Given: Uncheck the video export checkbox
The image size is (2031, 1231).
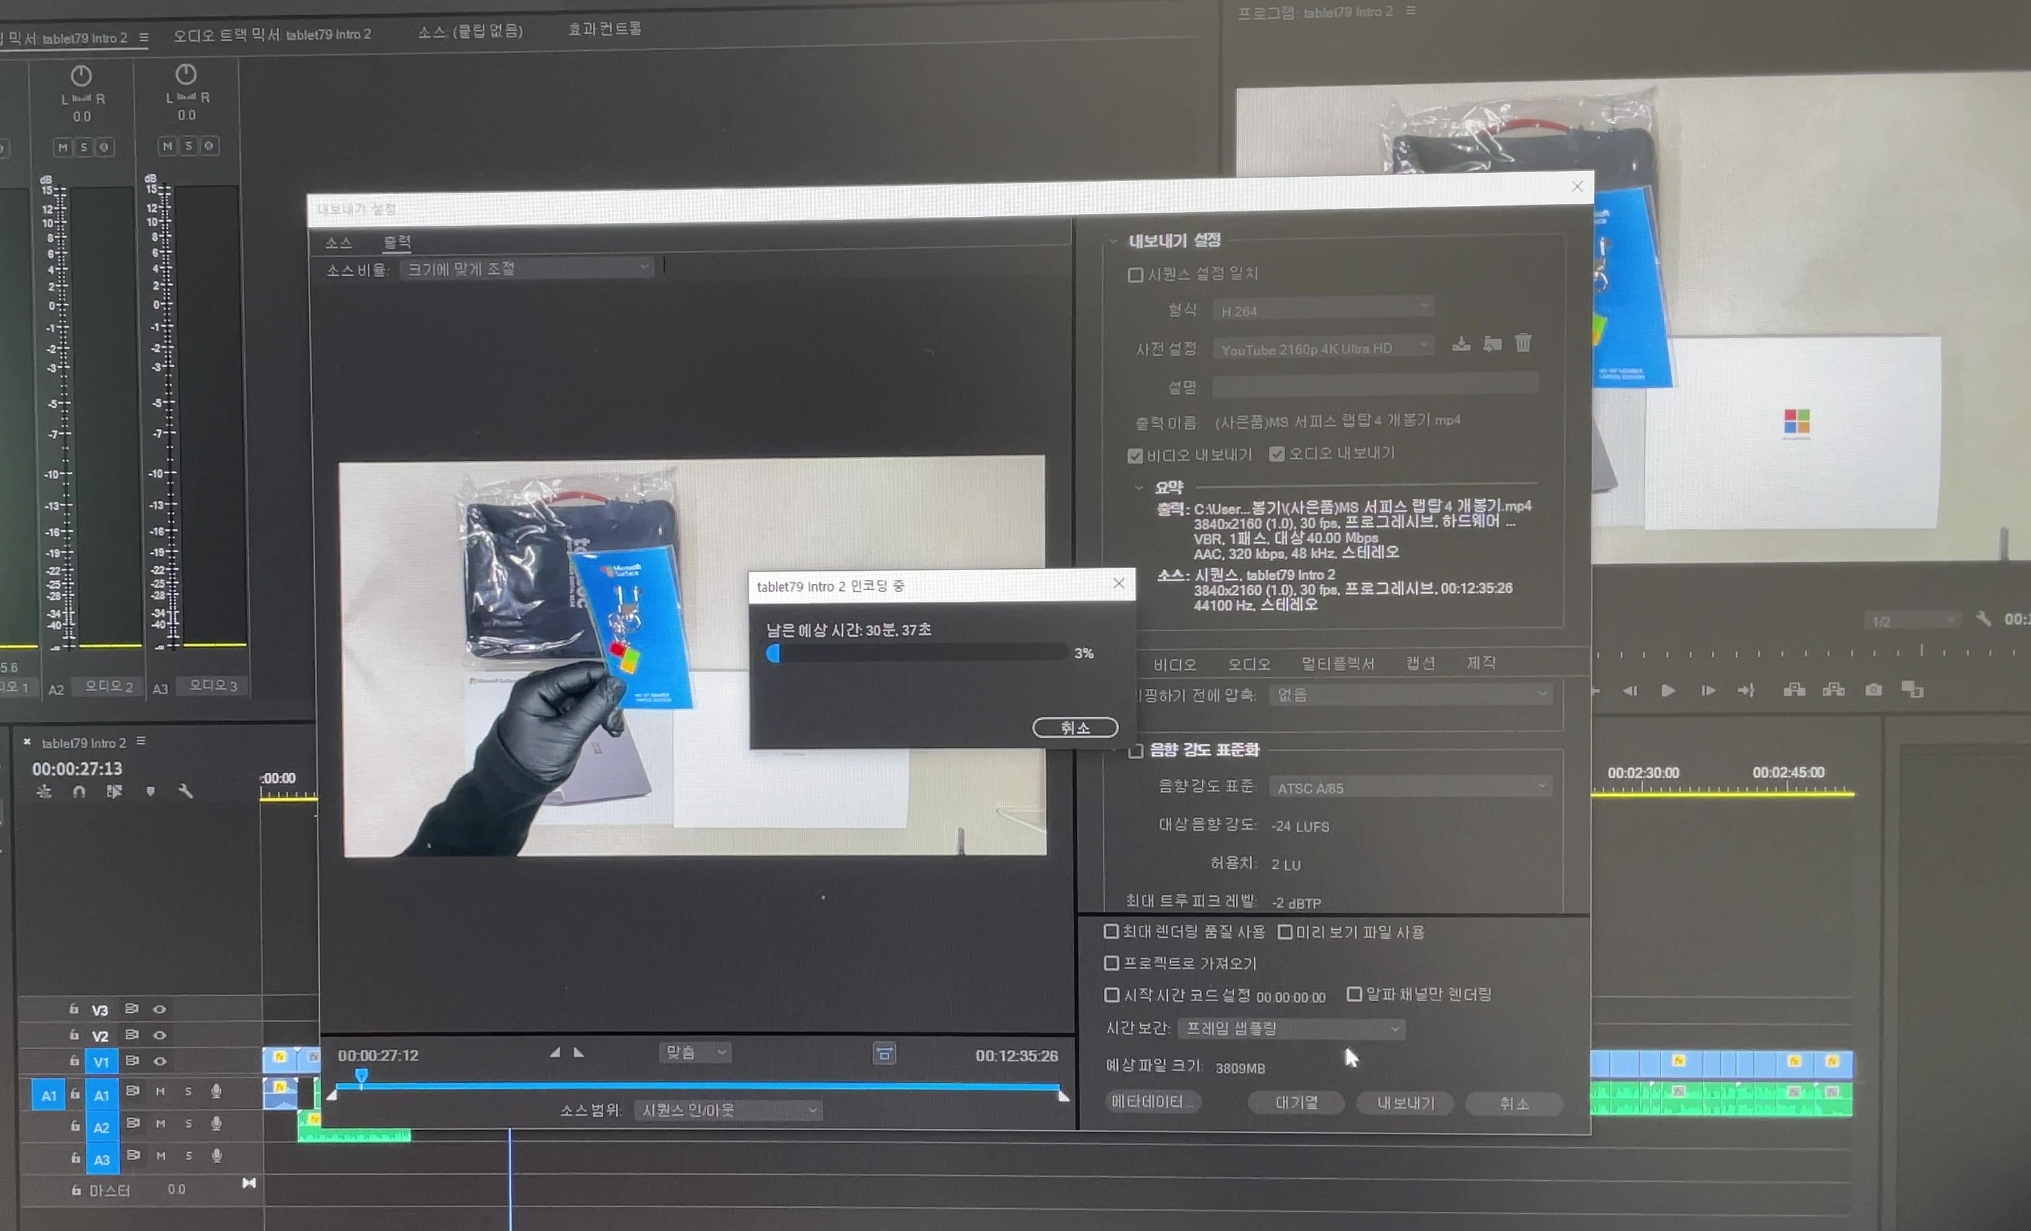Looking at the screenshot, I should click(x=1135, y=456).
